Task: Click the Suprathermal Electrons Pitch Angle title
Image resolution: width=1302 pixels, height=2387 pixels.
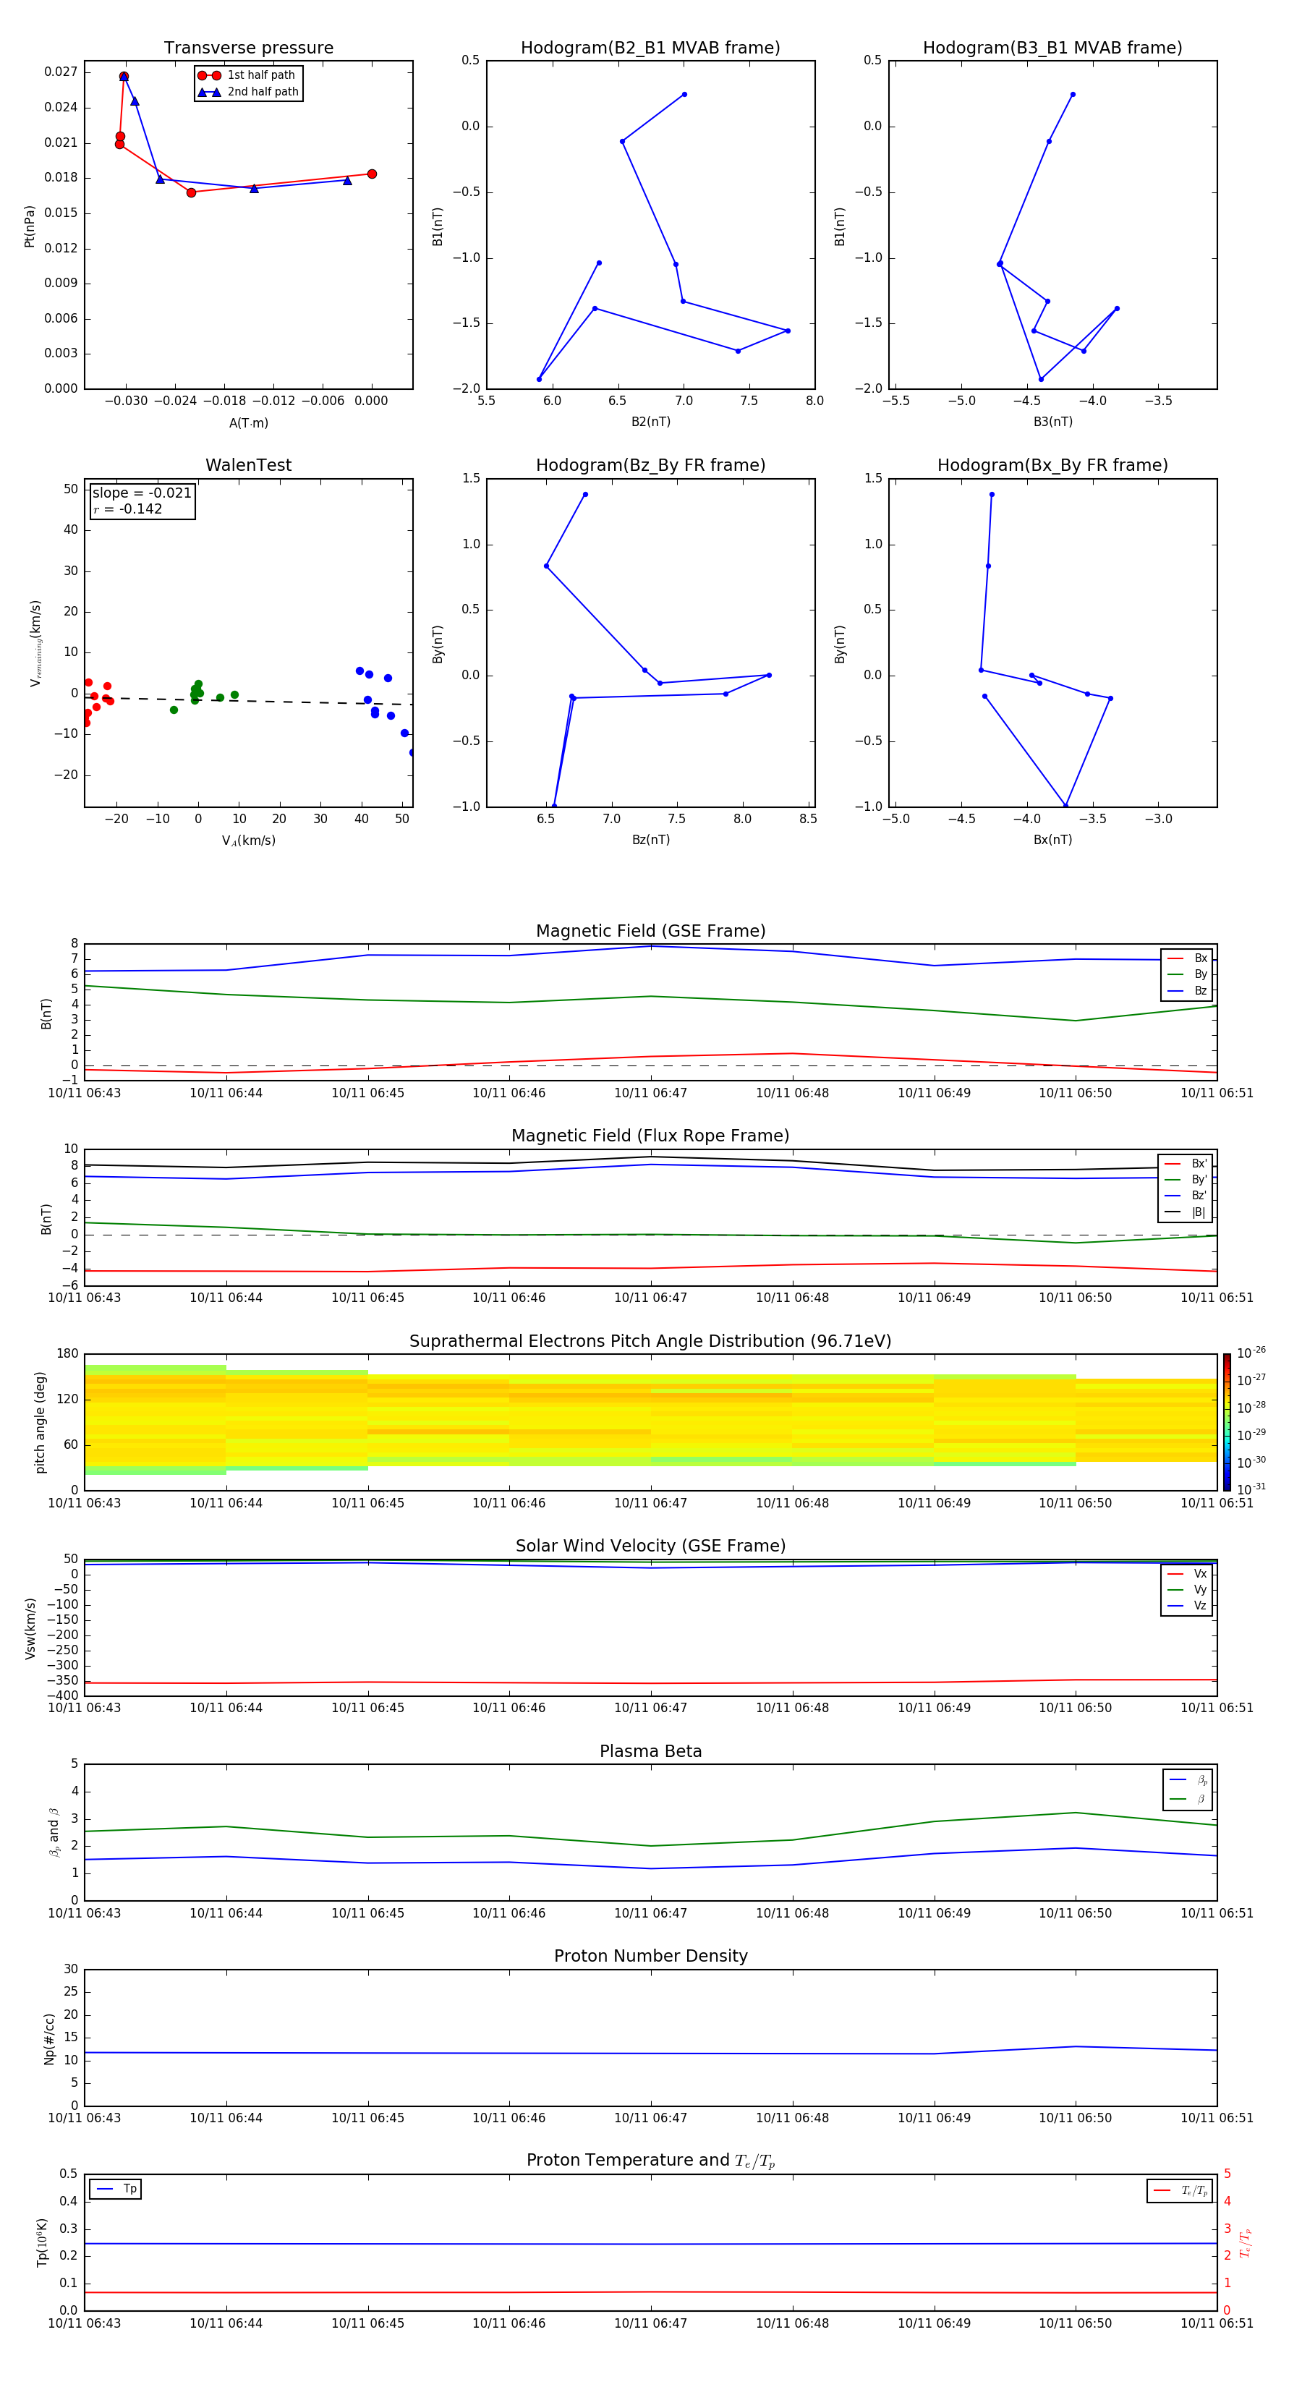Action: tap(650, 1342)
